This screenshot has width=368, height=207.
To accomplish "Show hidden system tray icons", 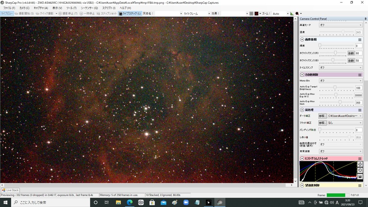I will (x=310, y=202).
